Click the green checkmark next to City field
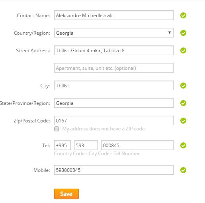The height and width of the screenshot is (203, 205). [x=183, y=86]
